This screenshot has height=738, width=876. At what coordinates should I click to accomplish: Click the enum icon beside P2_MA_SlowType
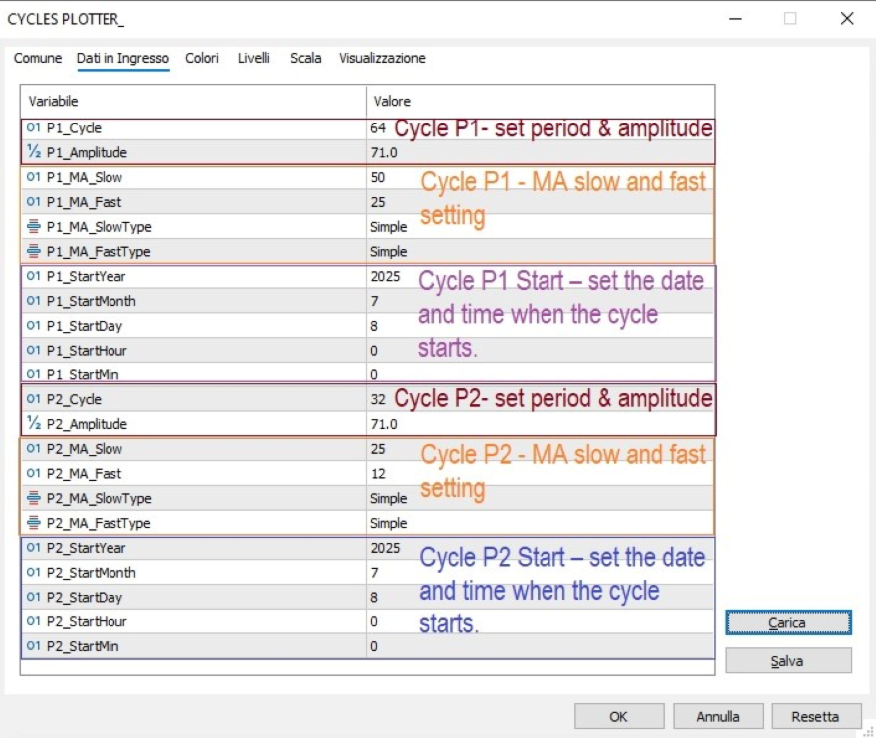(x=34, y=498)
